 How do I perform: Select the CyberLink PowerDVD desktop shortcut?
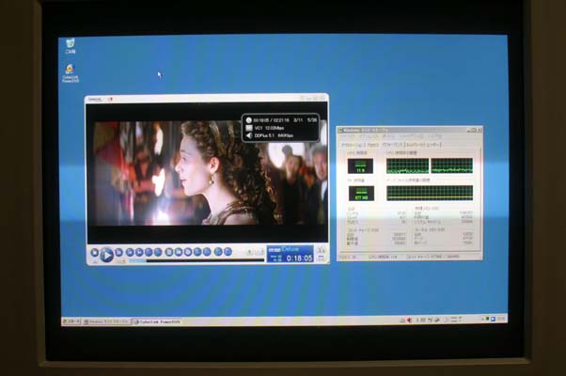click(x=71, y=73)
